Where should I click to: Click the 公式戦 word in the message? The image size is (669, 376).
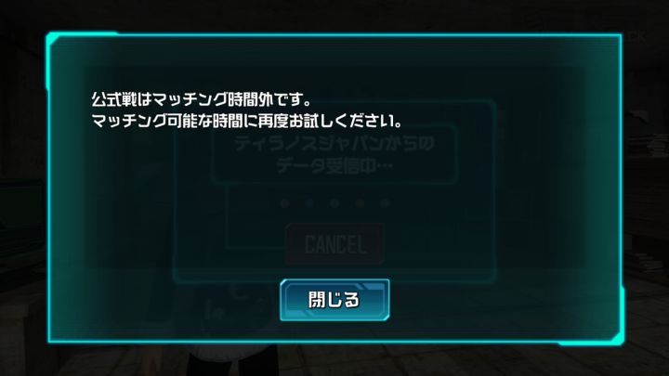click(x=114, y=99)
